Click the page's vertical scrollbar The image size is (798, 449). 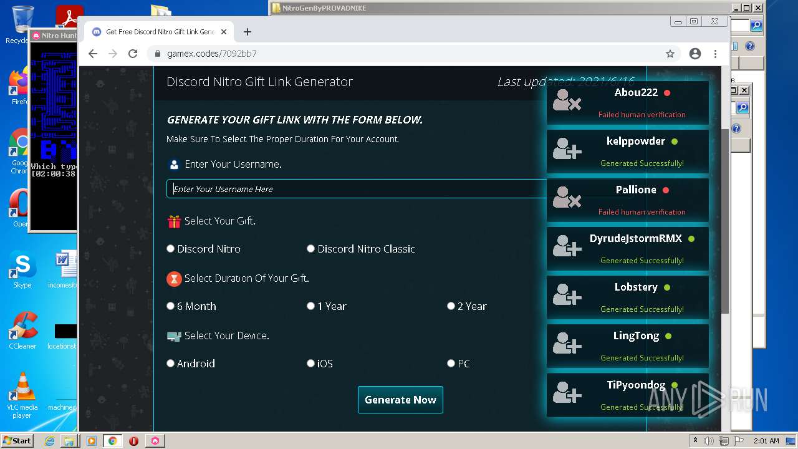click(725, 221)
